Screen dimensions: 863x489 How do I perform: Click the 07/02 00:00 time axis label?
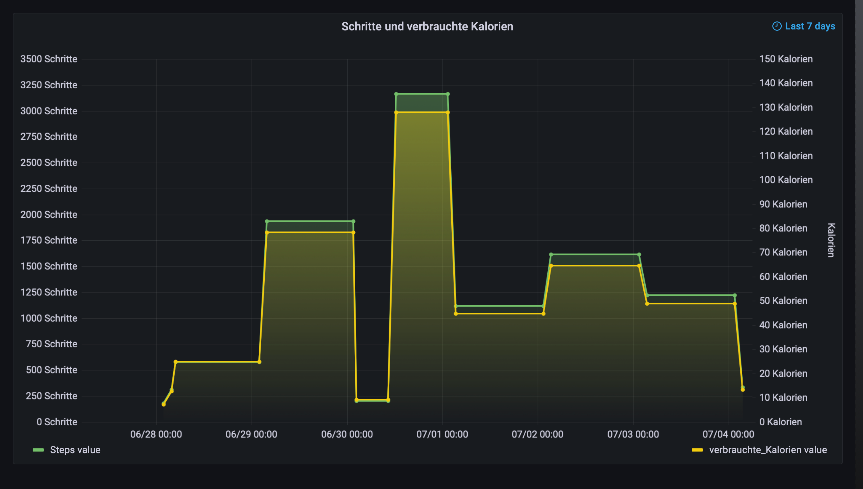(x=537, y=434)
